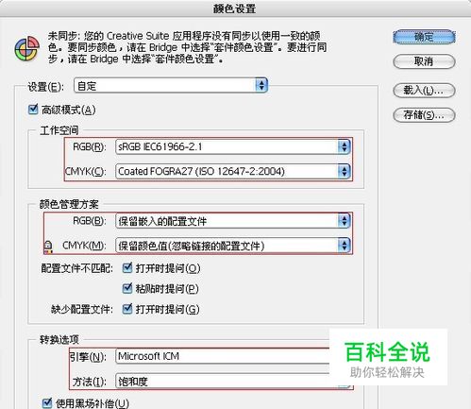
Task: Open the 设置(E) 自定 dropdown
Action: click(171, 85)
